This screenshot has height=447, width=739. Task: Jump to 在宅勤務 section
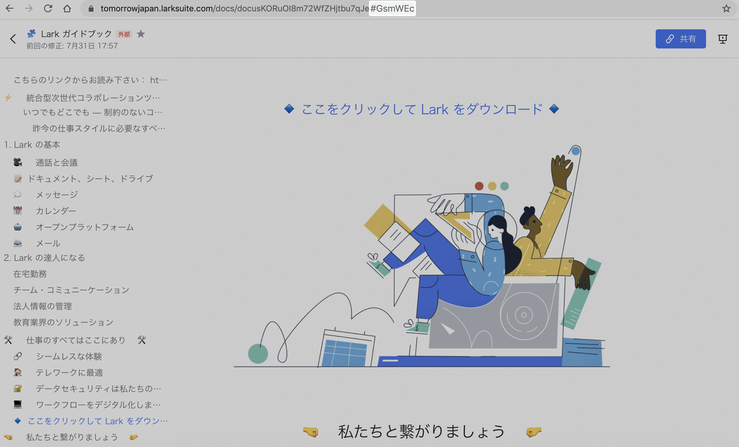click(30, 274)
